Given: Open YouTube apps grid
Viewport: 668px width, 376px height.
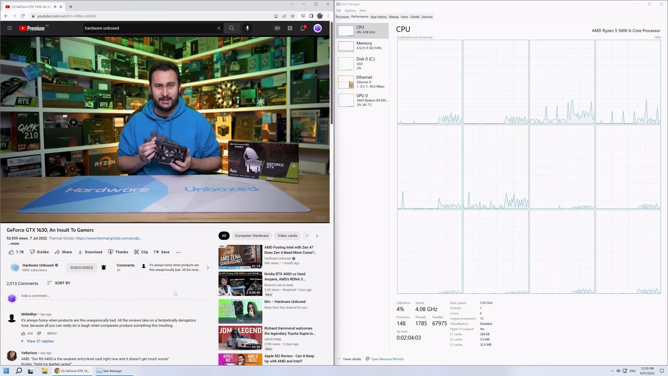Looking at the screenshot, I should click(290, 28).
